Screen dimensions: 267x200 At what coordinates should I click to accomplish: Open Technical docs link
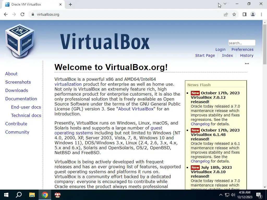click(x=26, y=115)
